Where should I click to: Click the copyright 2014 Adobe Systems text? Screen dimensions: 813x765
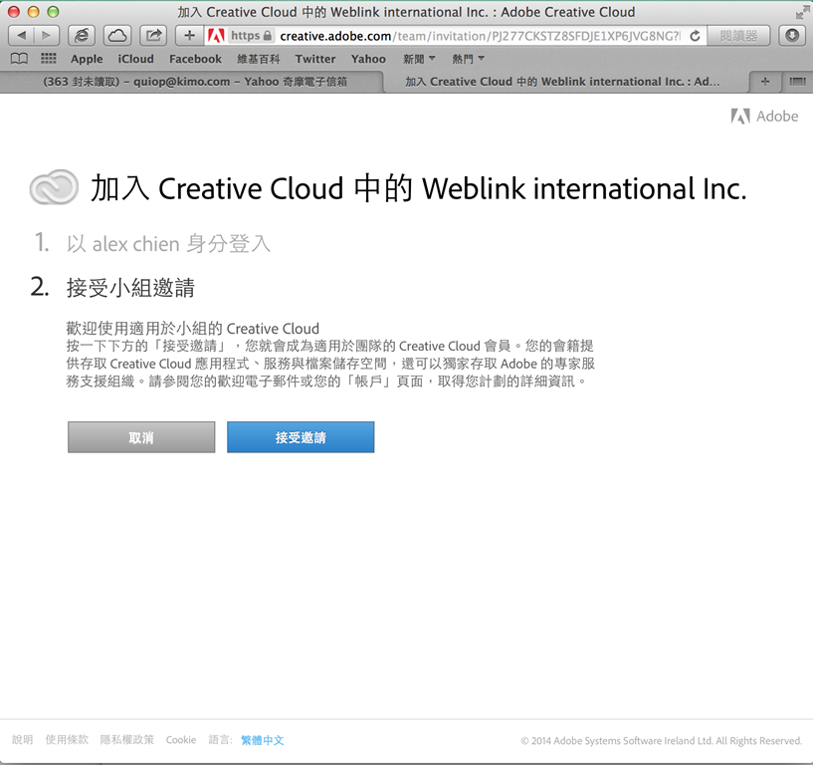pyautogui.click(x=662, y=741)
